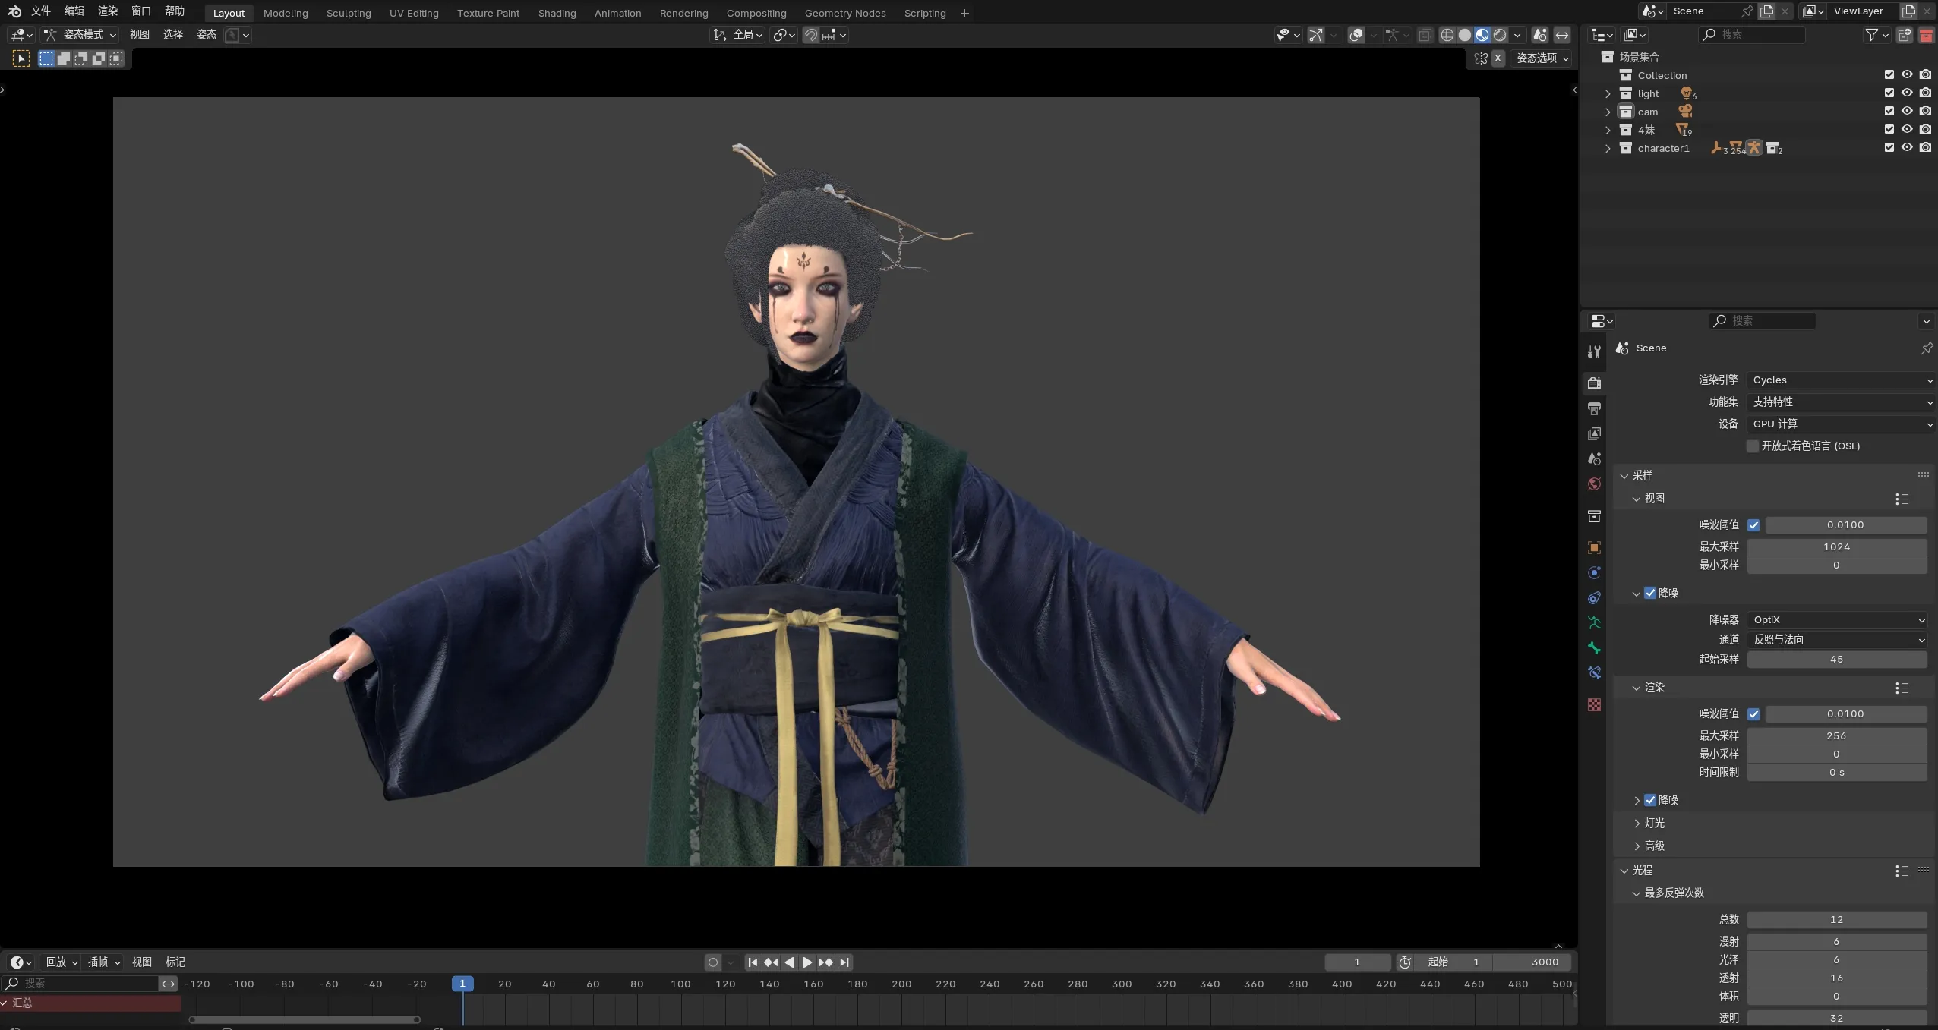Open the render engine Cycles dropdown
The image size is (1938, 1030).
pyautogui.click(x=1841, y=380)
